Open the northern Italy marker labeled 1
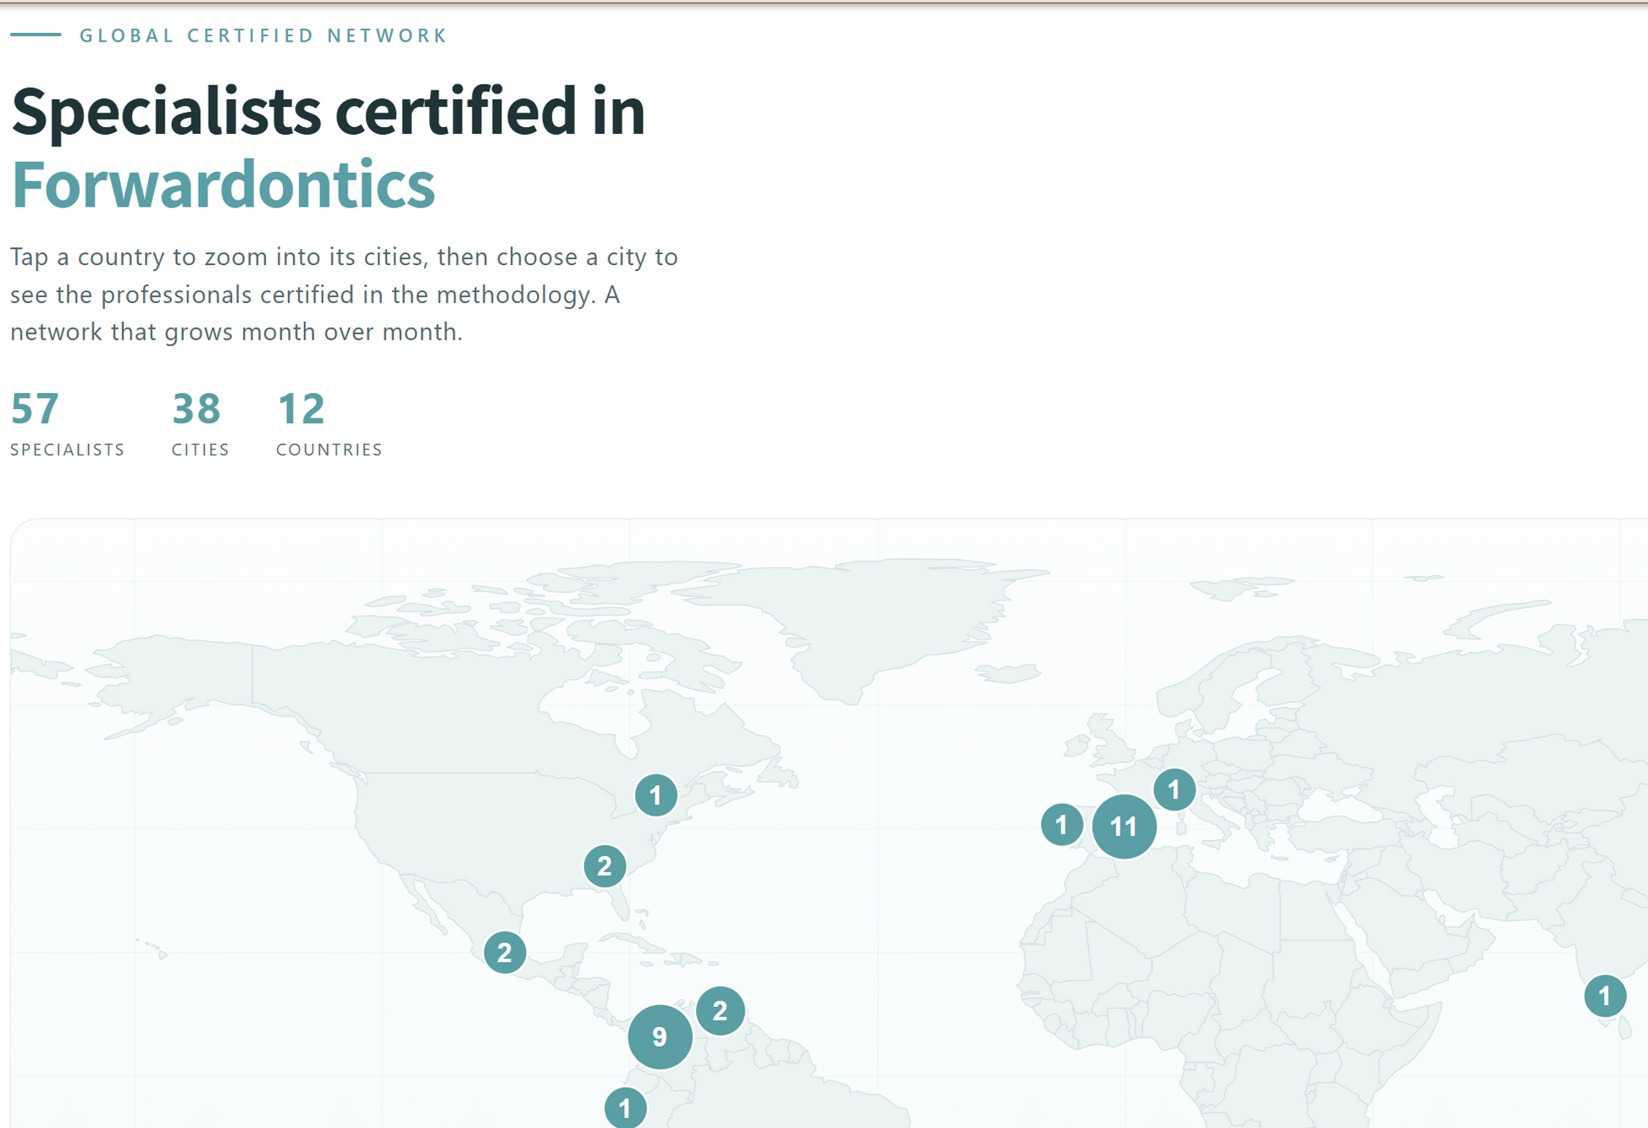The width and height of the screenshot is (1648, 1128). click(1174, 790)
